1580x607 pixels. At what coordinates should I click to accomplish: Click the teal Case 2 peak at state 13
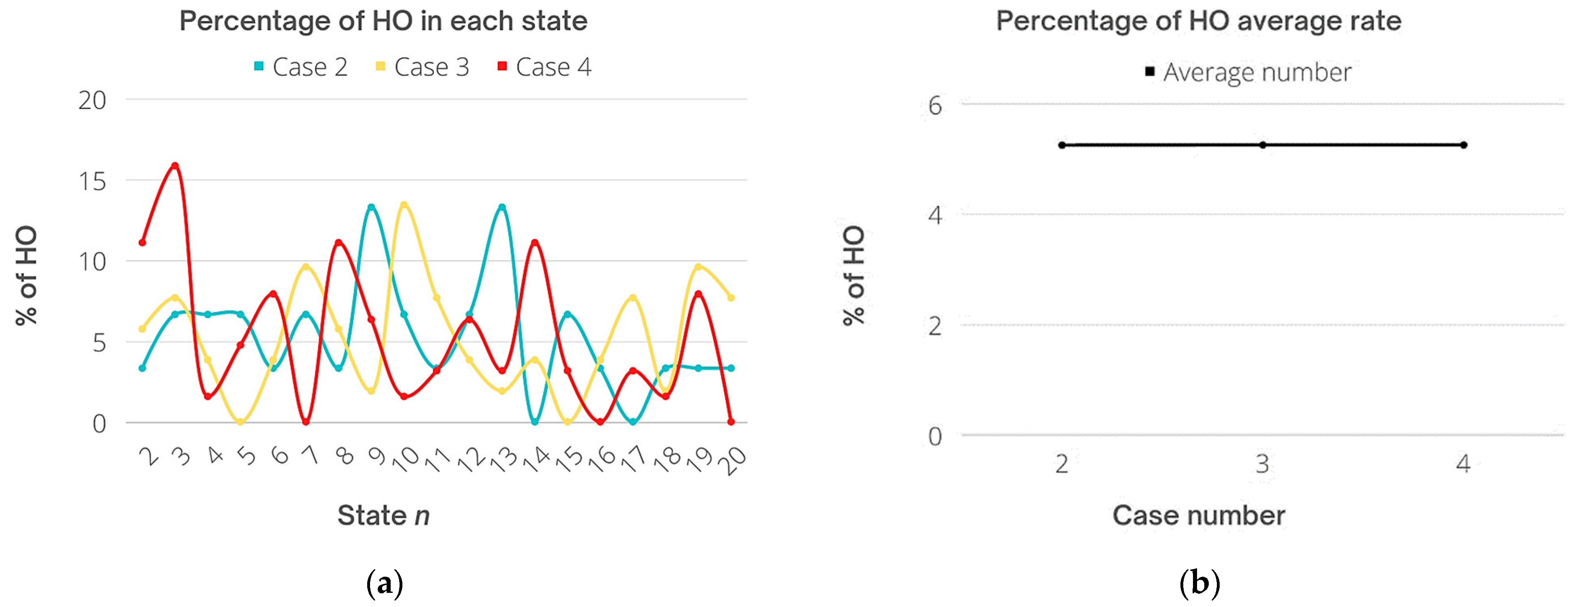click(502, 207)
